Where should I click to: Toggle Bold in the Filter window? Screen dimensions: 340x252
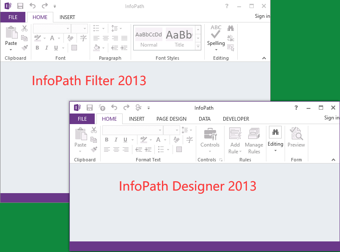tap(37, 48)
